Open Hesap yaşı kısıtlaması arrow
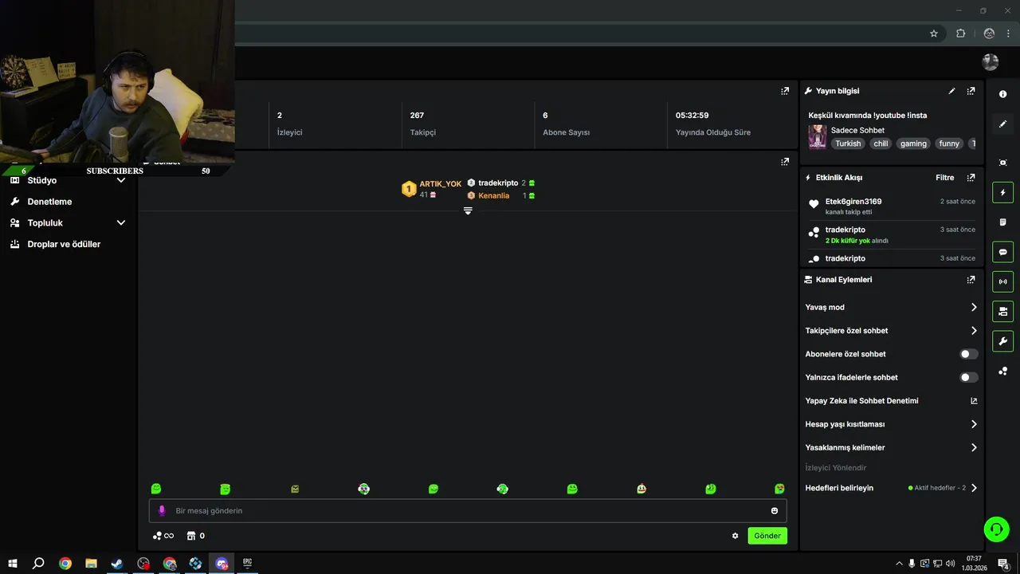Viewport: 1020px width, 574px height. coord(974,424)
